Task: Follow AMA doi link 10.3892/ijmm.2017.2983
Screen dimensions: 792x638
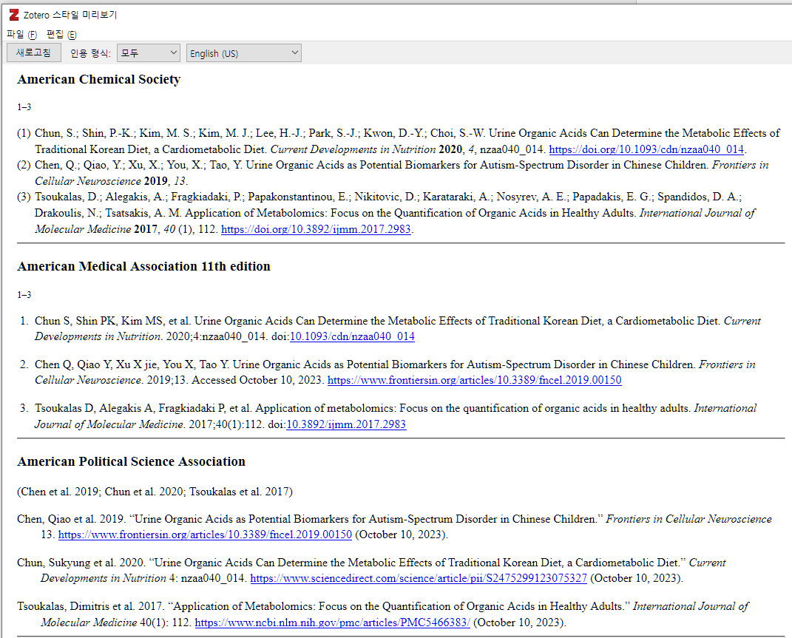Action: (x=346, y=424)
